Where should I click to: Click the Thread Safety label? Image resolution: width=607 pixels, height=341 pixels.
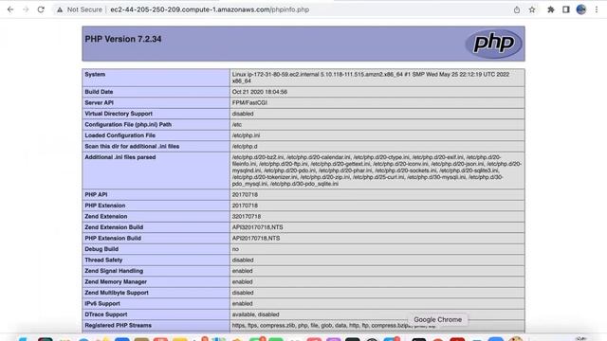pos(103,260)
